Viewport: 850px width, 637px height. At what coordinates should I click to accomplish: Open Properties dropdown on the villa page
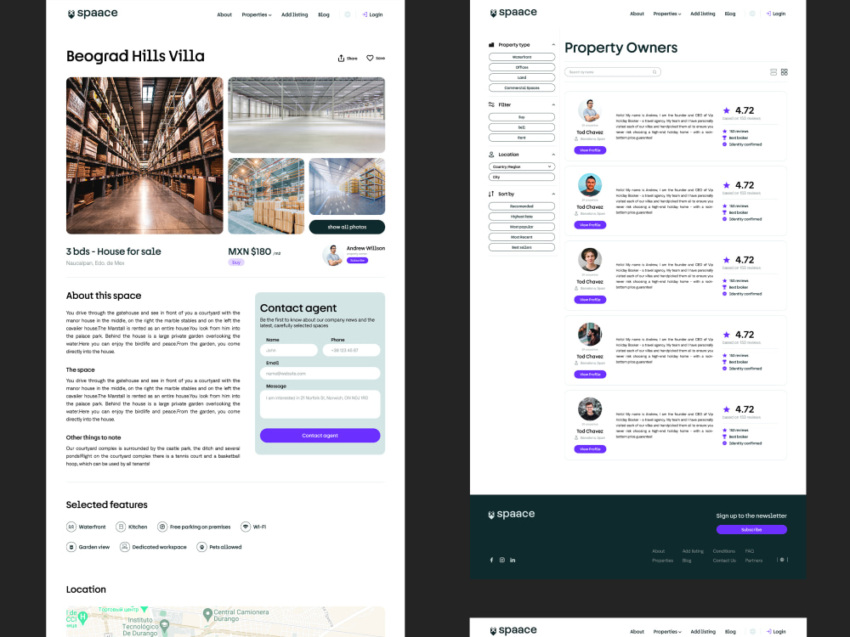point(257,14)
